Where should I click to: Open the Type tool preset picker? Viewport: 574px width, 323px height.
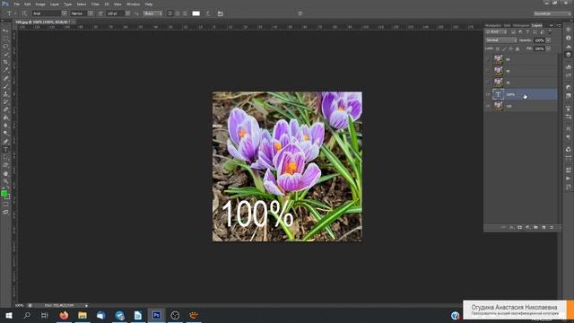11,13
